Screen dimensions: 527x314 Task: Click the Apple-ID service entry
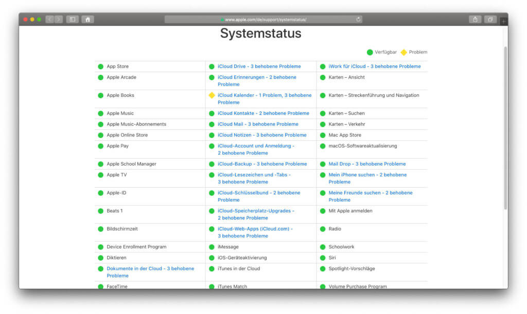(x=116, y=192)
